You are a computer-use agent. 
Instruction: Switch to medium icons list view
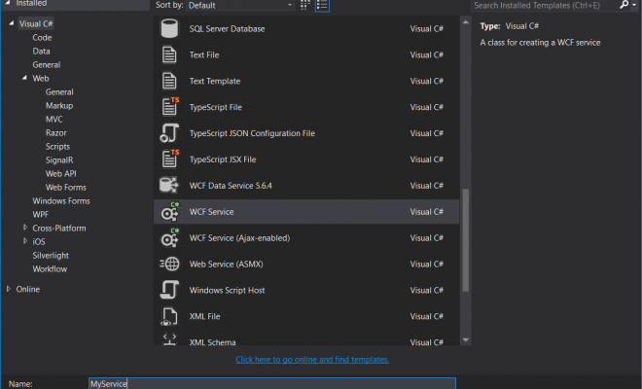coord(322,5)
